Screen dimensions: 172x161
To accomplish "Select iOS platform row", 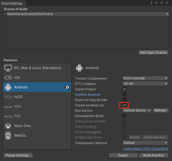I will point(37,77).
